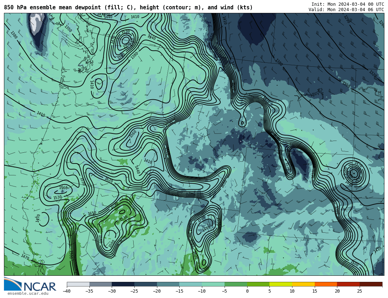
Task: Pick the darkest navy colorbar segment from -30 to -25
Action: 123,284
